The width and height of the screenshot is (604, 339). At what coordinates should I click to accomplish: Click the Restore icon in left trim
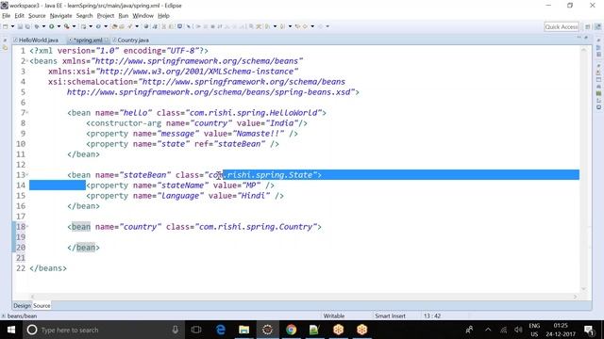[x=5, y=40]
